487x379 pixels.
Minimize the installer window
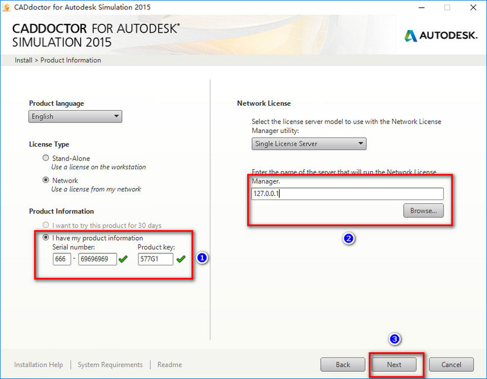click(422, 8)
